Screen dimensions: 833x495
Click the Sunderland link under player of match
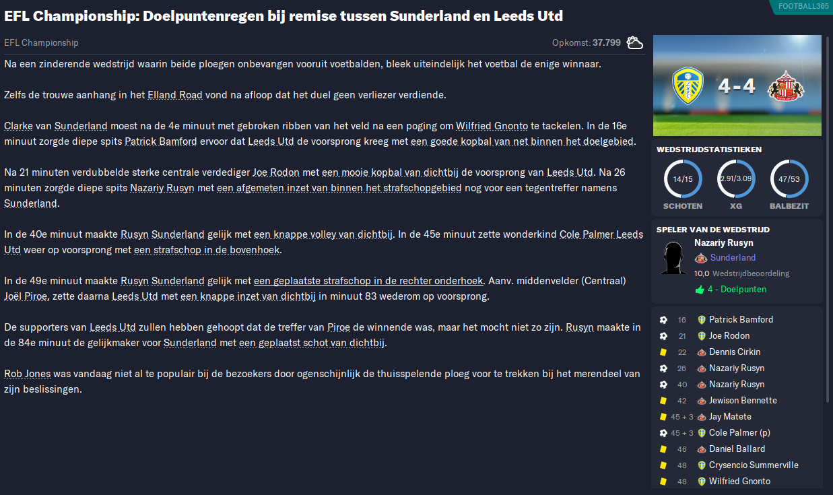[x=733, y=257]
